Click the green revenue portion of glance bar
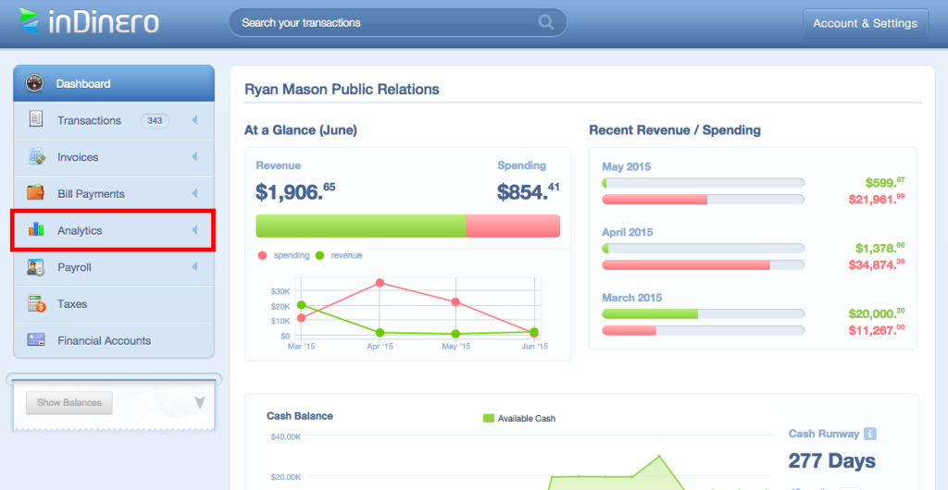 (x=361, y=226)
